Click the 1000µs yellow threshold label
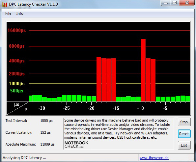This screenshot has height=162, width=196. [17, 83]
